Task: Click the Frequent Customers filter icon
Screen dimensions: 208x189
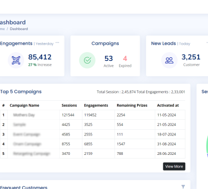Action: click(x=183, y=186)
